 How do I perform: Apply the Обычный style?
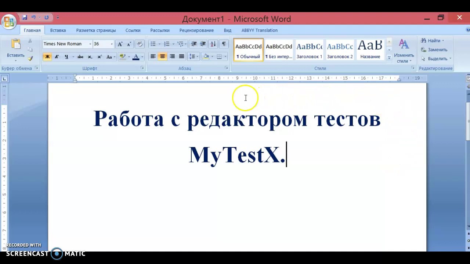[249, 50]
